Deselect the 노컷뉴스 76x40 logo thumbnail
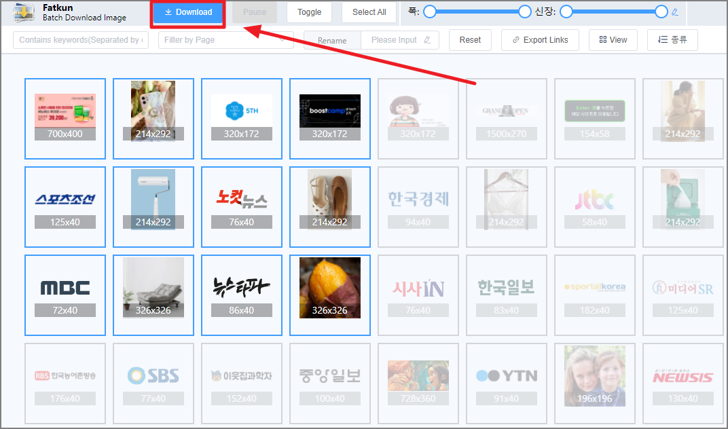728x429 pixels. click(x=242, y=207)
